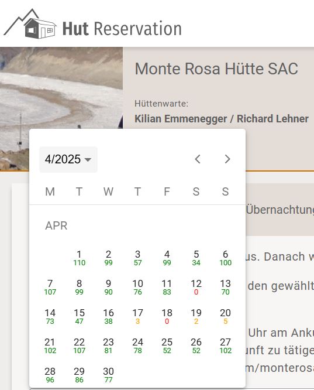Pick April 8 in the calendar

[80, 288]
